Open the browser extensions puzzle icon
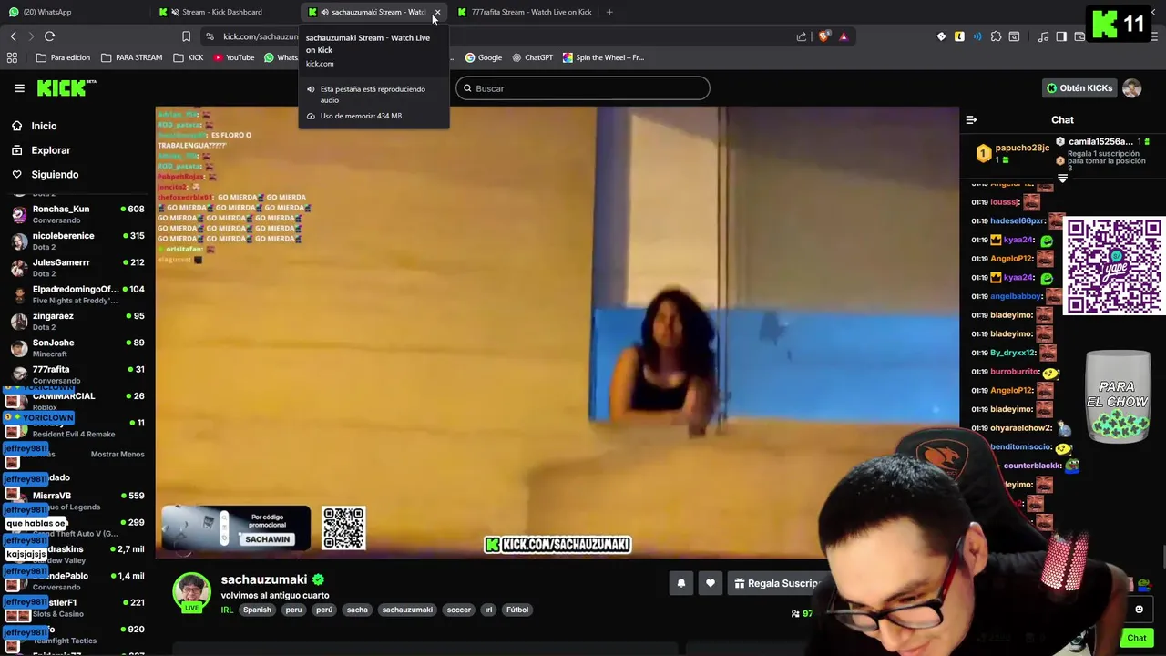The height and width of the screenshot is (656, 1166). point(996,36)
